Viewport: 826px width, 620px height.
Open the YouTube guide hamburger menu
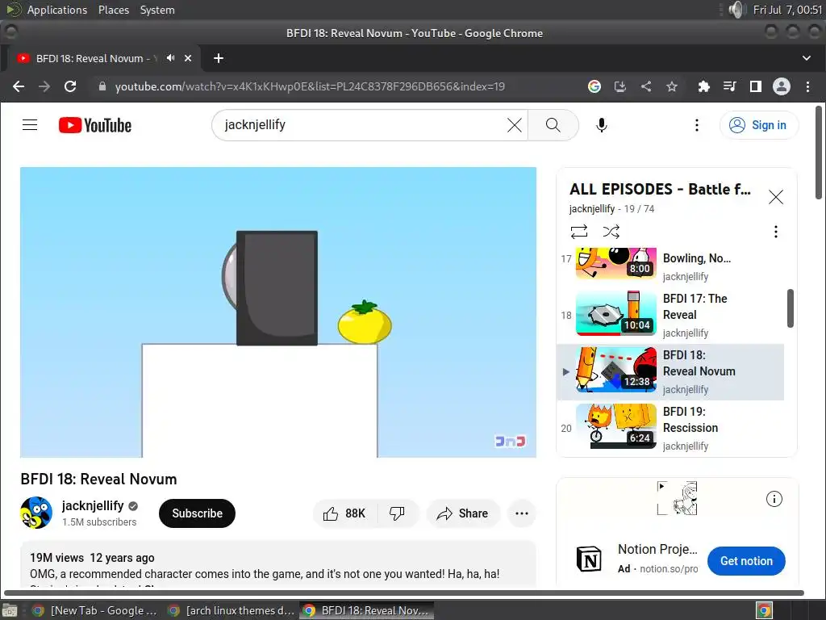tap(30, 125)
